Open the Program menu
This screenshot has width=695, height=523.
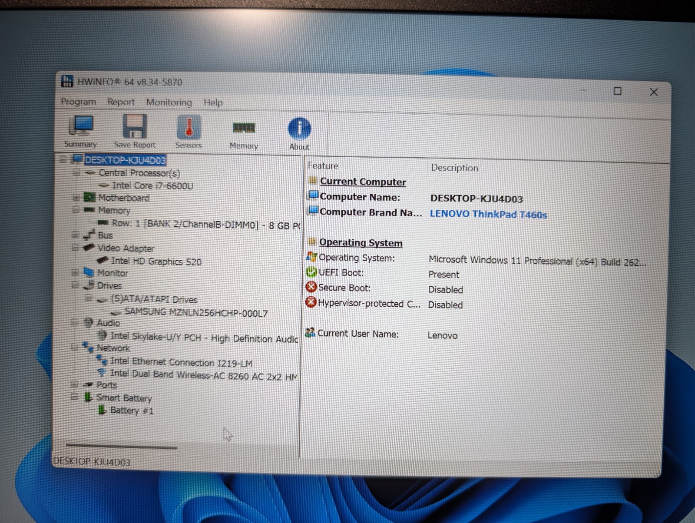(x=78, y=101)
